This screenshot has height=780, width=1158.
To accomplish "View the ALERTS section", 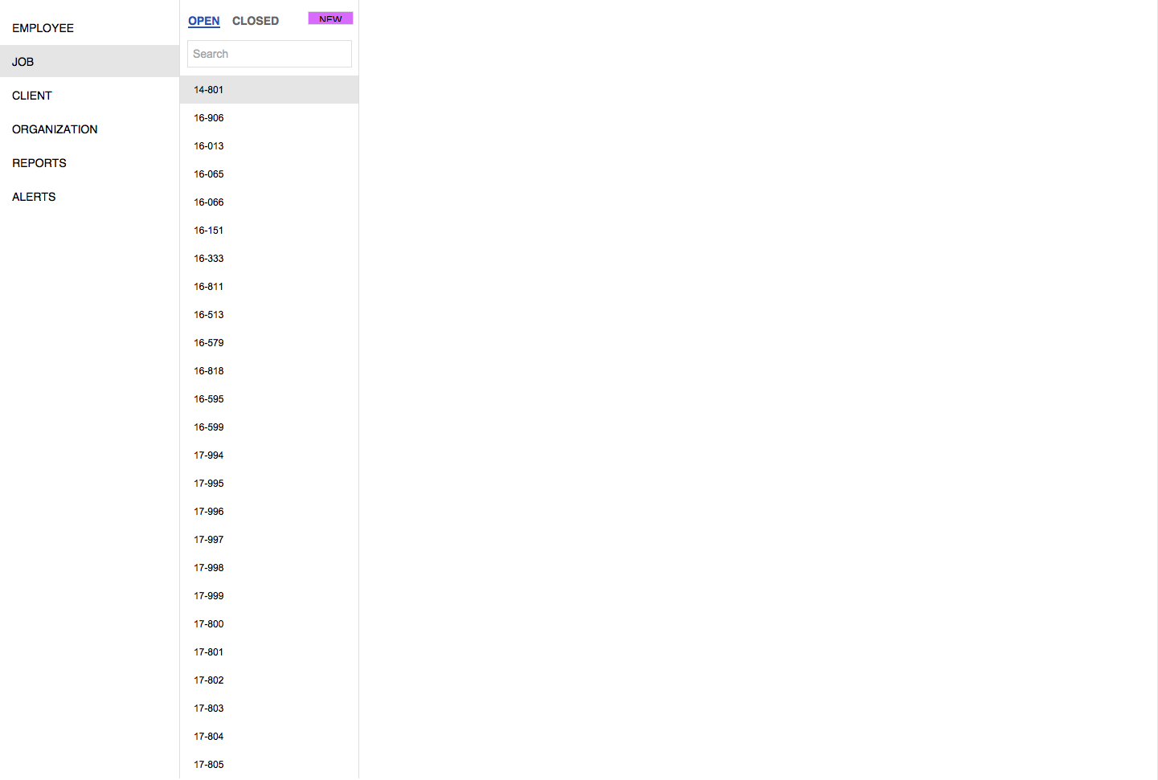I will tap(89, 197).
